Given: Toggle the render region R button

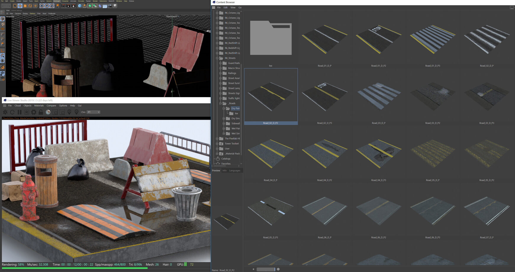Looking at the screenshot, I should click(x=27, y=112).
